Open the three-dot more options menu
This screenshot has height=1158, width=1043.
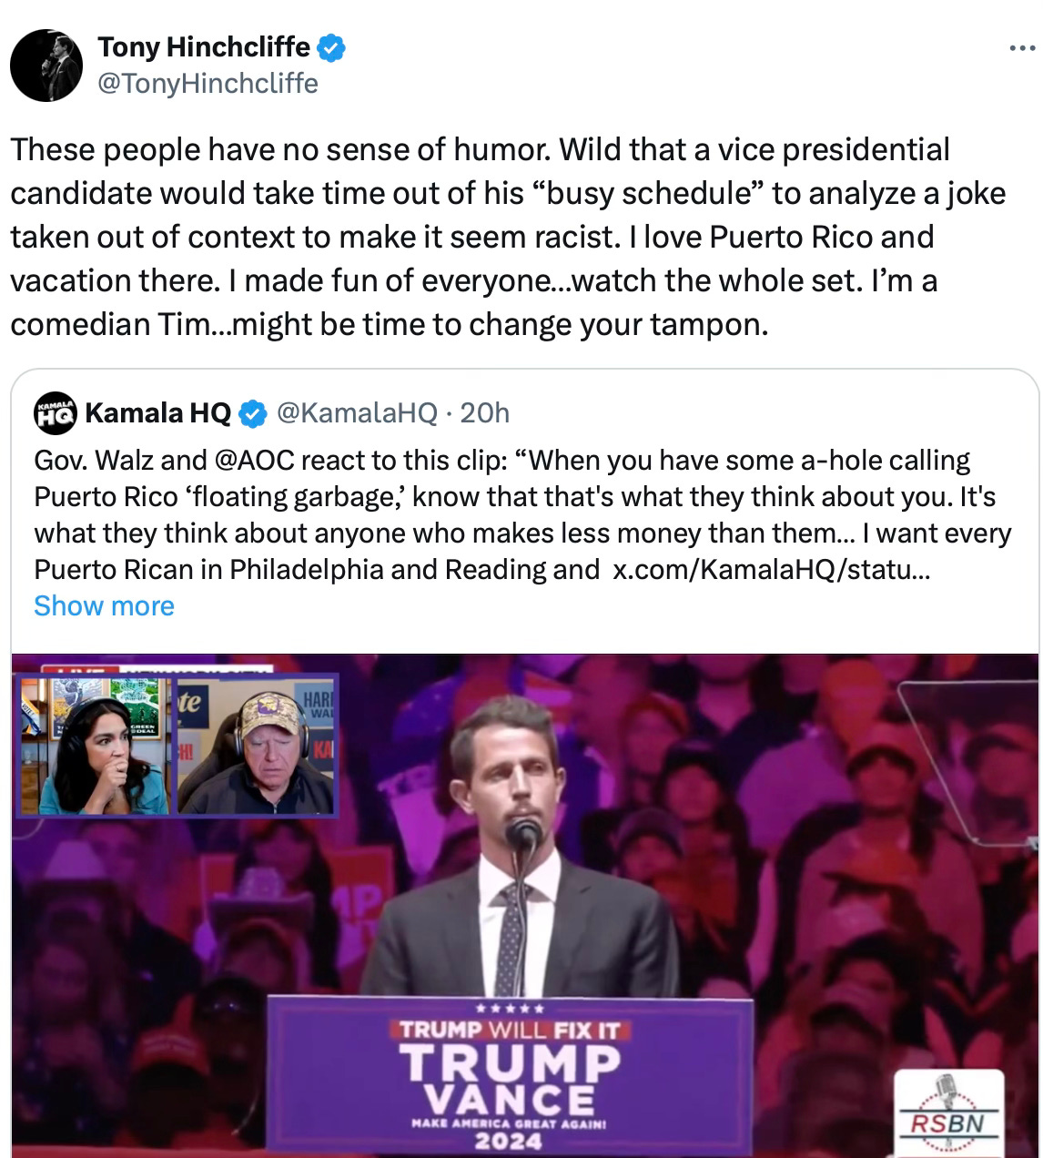1023,49
